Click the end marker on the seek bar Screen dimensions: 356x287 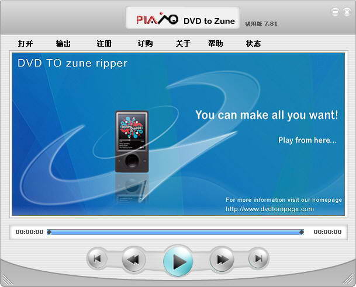(x=302, y=232)
